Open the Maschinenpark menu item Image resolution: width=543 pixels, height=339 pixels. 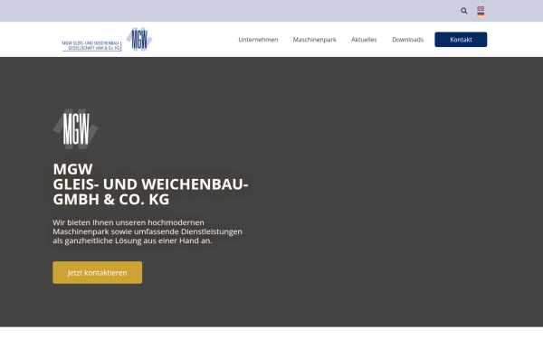click(314, 40)
